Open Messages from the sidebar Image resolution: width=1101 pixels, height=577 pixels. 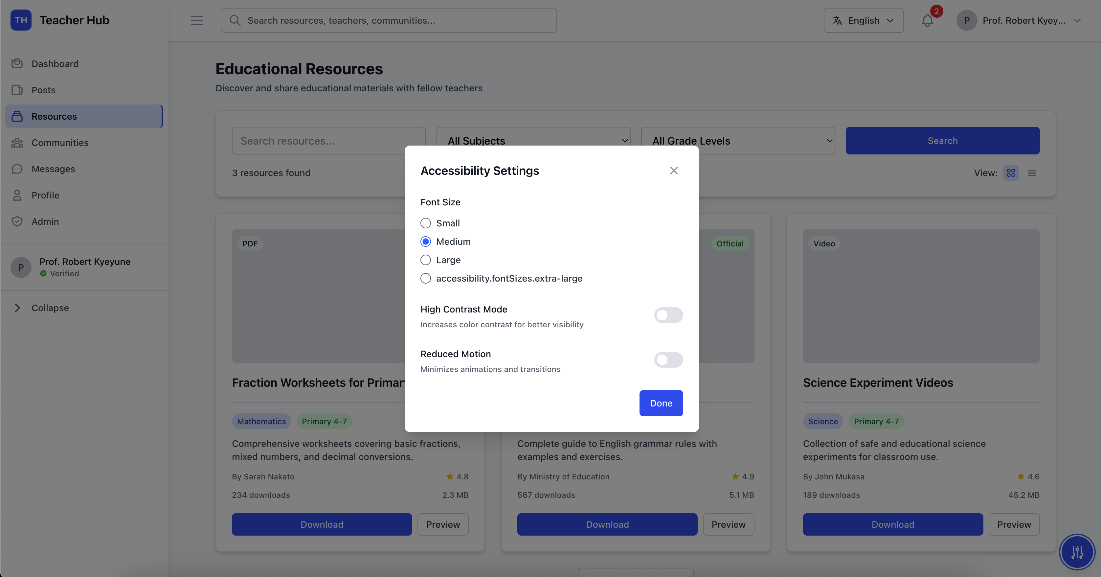53,169
